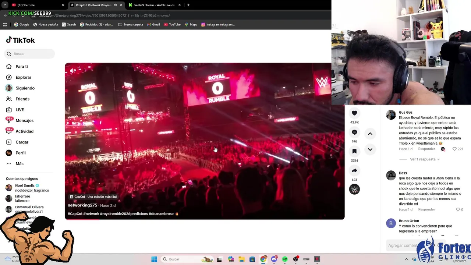Go to previous video with up chevron

coord(370,134)
